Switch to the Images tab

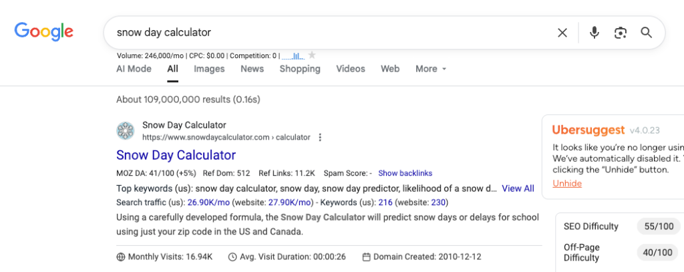[209, 69]
